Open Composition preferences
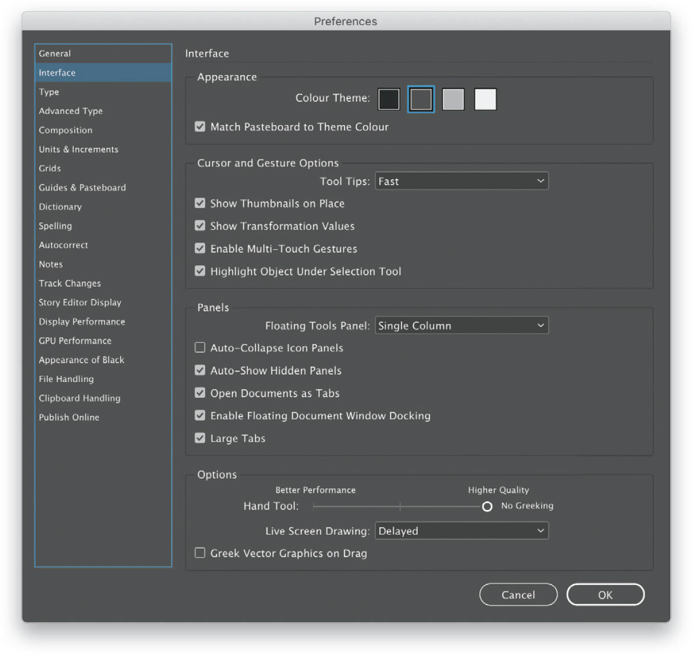The image size is (692, 654). pos(103,130)
